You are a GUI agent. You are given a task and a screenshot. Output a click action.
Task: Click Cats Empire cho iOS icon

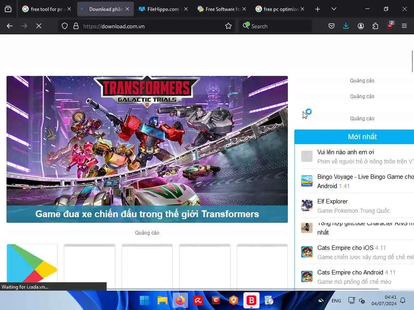coord(307,252)
